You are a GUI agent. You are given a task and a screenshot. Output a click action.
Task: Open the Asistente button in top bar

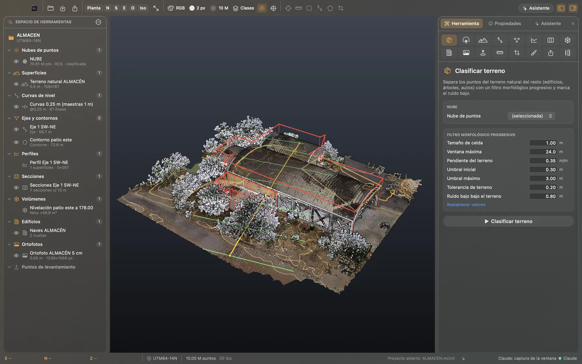point(536,8)
